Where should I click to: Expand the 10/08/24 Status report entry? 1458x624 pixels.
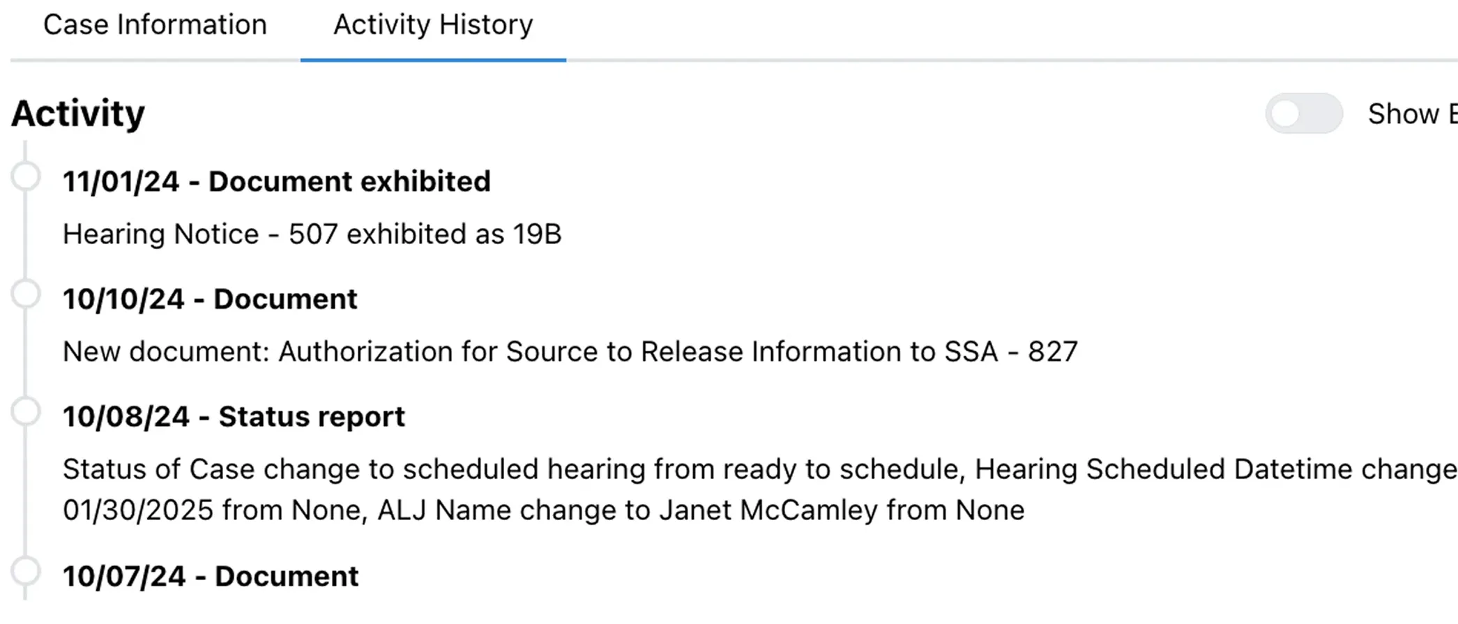click(234, 416)
